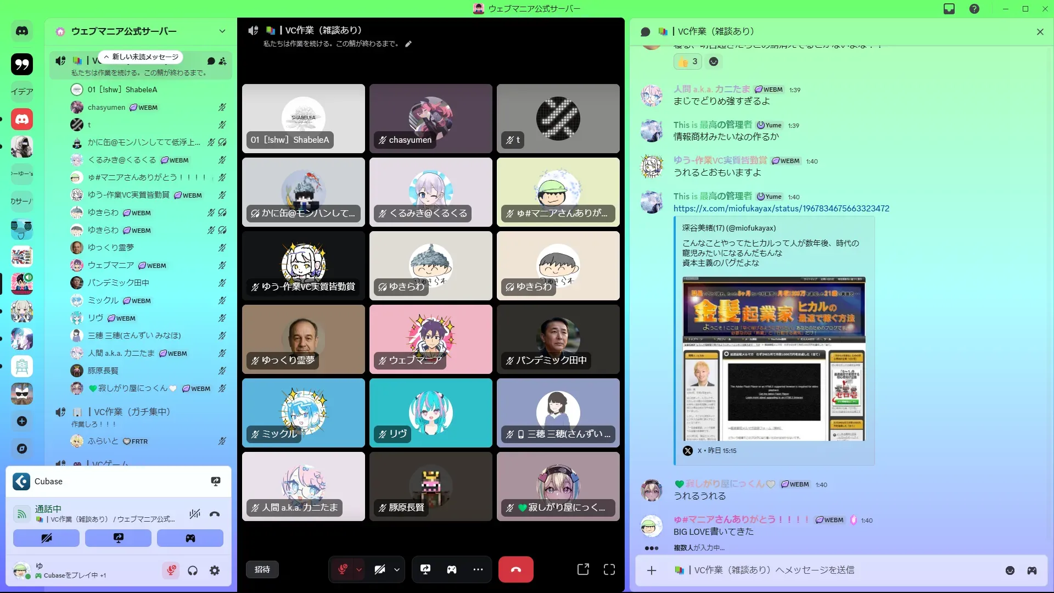
Task: Open the activities game controller icon
Action: (x=451, y=569)
